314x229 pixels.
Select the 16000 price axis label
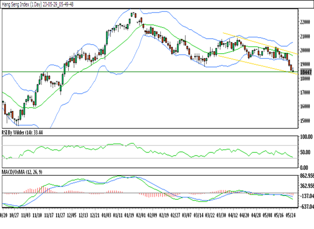pyautogui.click(x=305, y=106)
